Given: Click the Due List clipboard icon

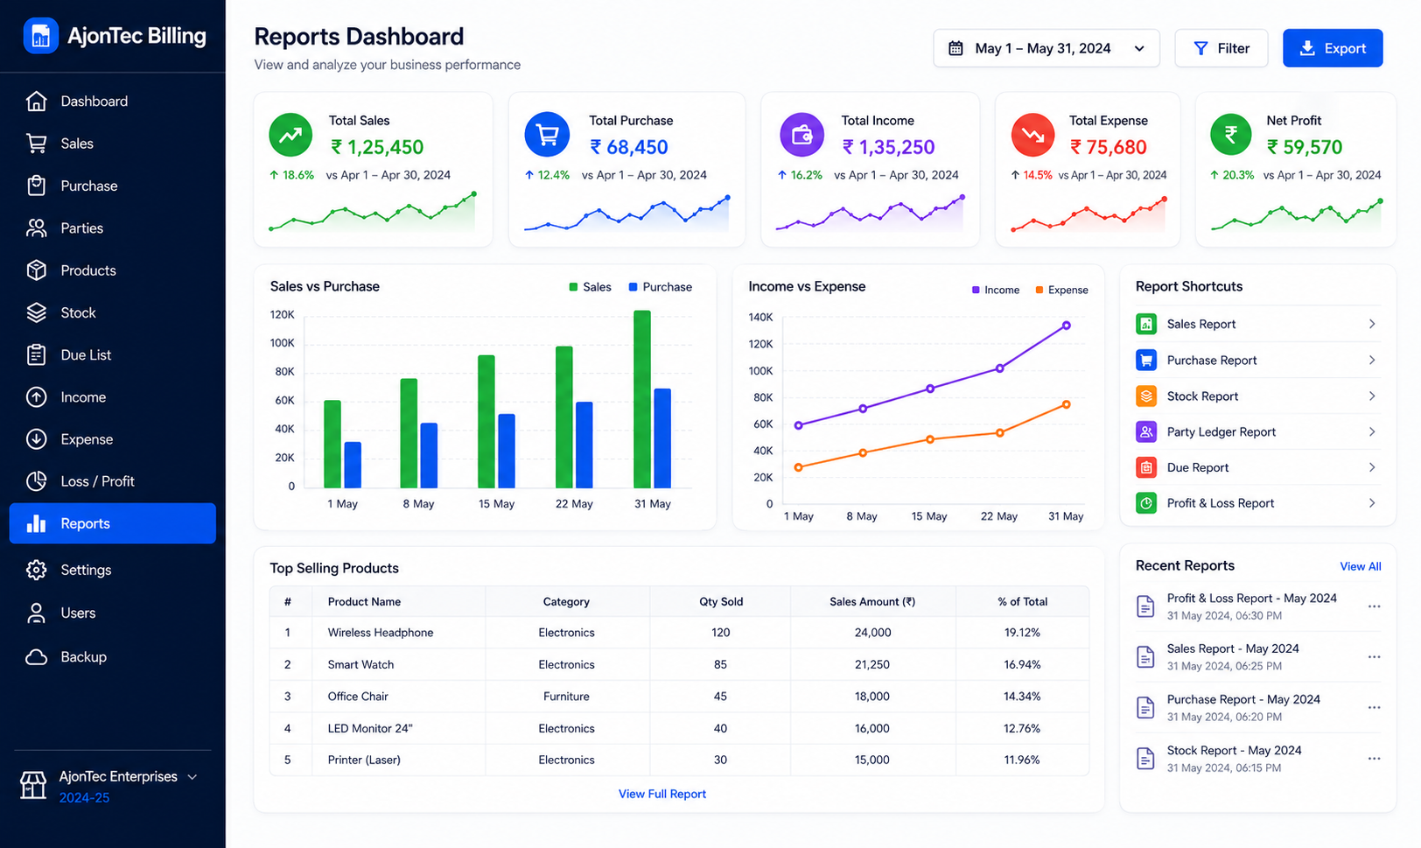Looking at the screenshot, I should coord(36,354).
